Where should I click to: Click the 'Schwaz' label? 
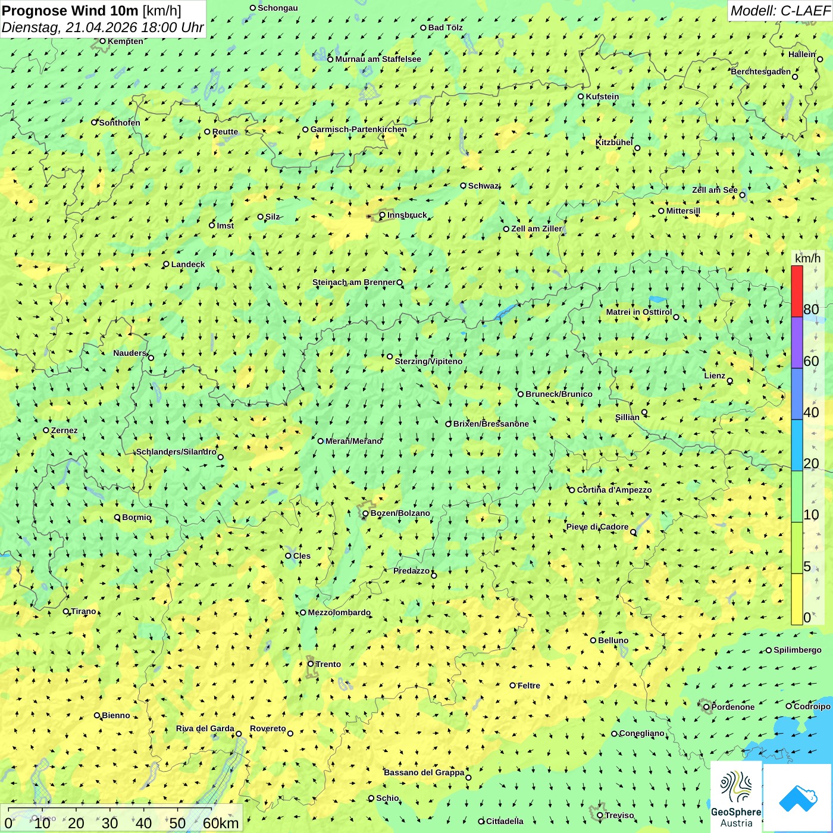point(483,186)
